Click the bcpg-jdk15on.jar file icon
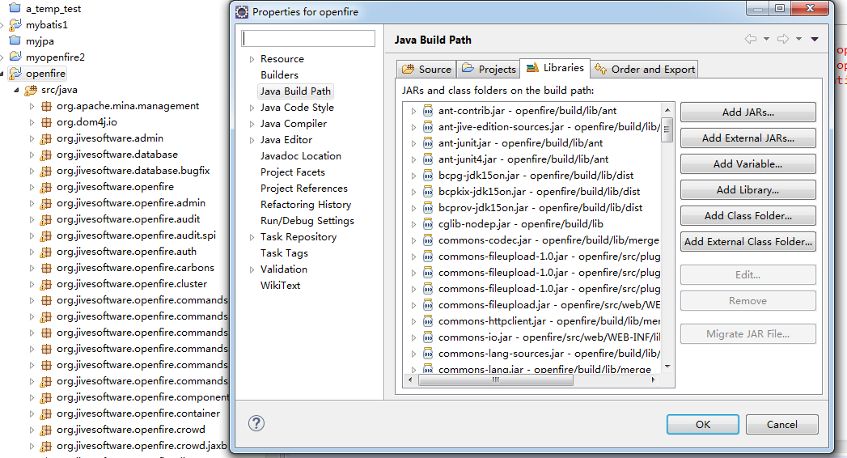Viewport: 847px width, 458px height. click(x=428, y=176)
